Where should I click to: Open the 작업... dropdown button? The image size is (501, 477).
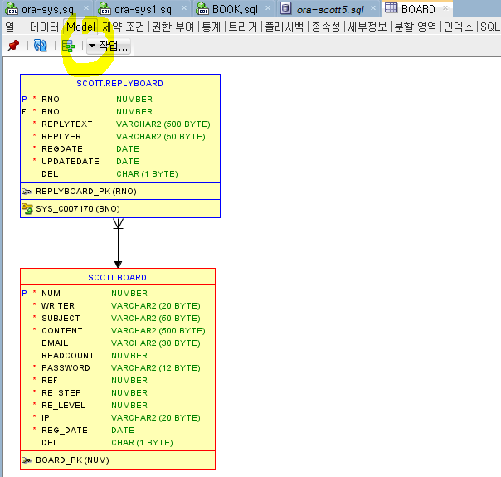tap(109, 46)
